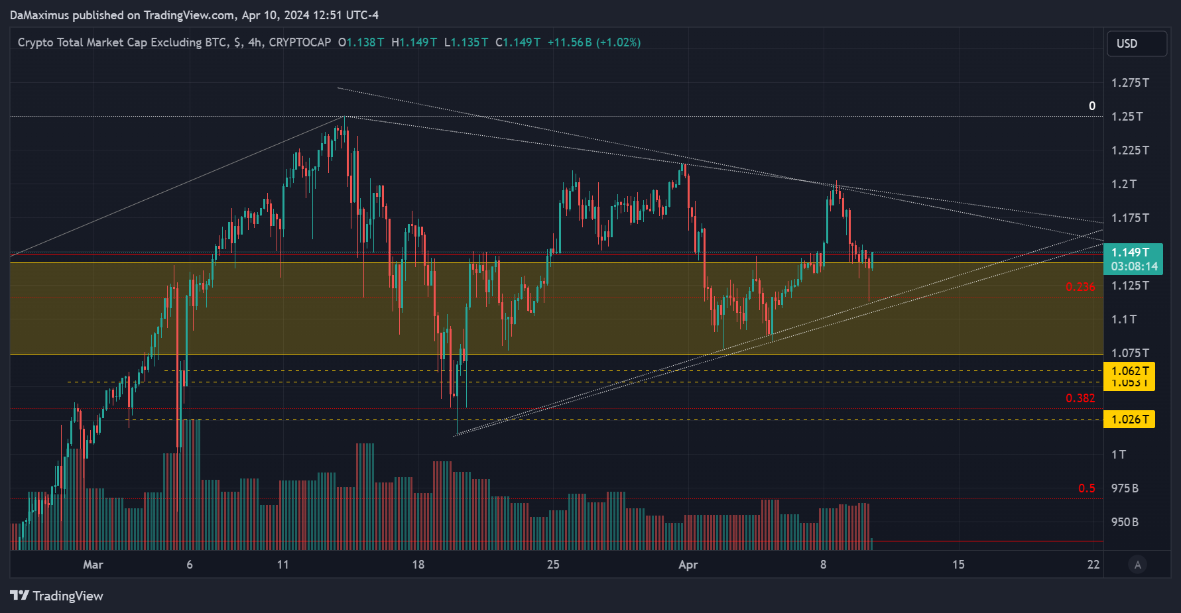Image resolution: width=1181 pixels, height=613 pixels.
Task: Click the '11' date label on time axis
Action: click(283, 565)
